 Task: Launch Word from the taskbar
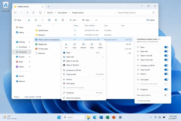click(x=101, y=117)
